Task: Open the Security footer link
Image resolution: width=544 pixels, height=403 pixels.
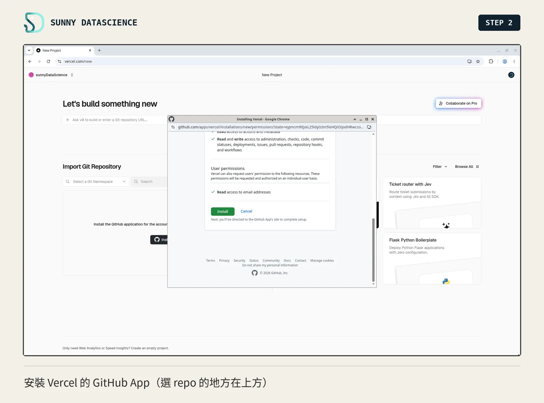Action: point(239,261)
